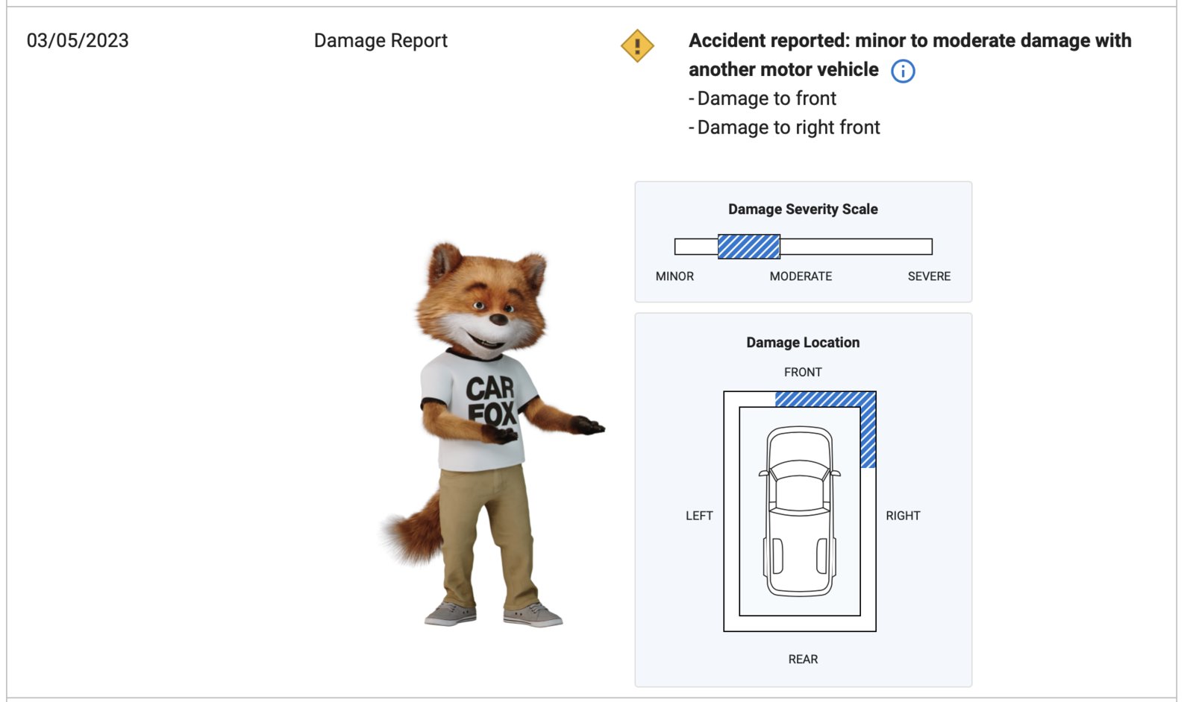Click the 'Damage Location' heading
The width and height of the screenshot is (1193, 702).
click(x=803, y=343)
